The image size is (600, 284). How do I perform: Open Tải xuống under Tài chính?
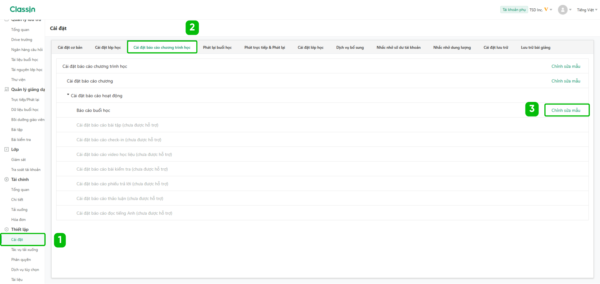click(19, 209)
